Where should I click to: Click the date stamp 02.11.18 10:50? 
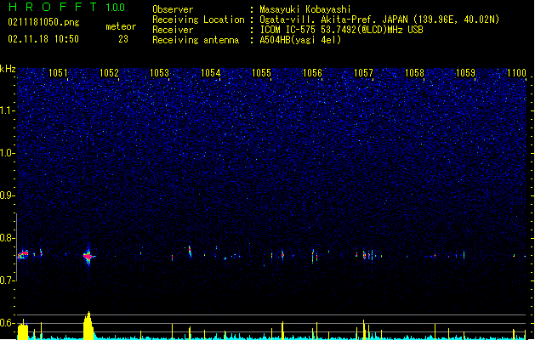[x=43, y=39]
